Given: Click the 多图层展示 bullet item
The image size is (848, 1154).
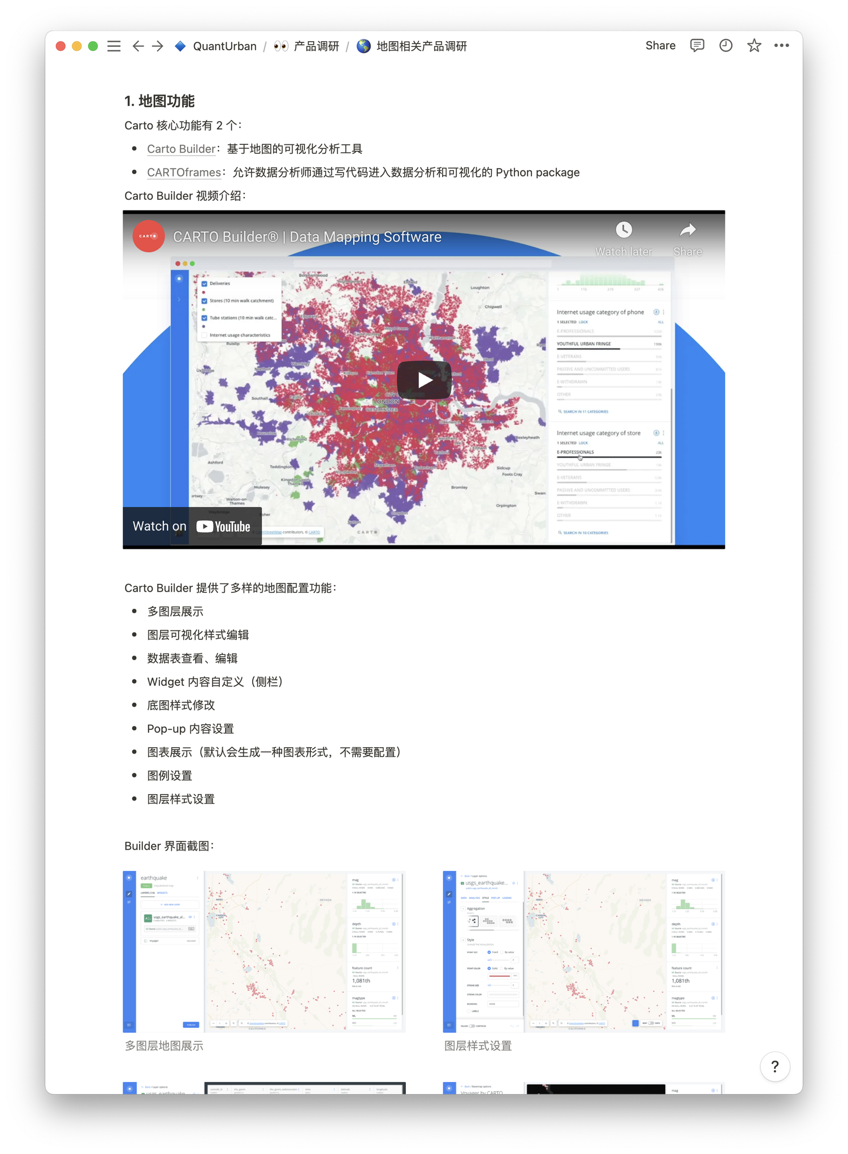Looking at the screenshot, I should click(x=175, y=612).
